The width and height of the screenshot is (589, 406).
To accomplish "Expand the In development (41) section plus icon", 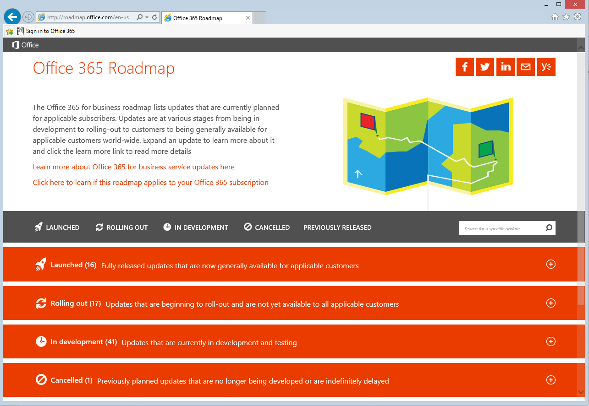I will tap(551, 341).
